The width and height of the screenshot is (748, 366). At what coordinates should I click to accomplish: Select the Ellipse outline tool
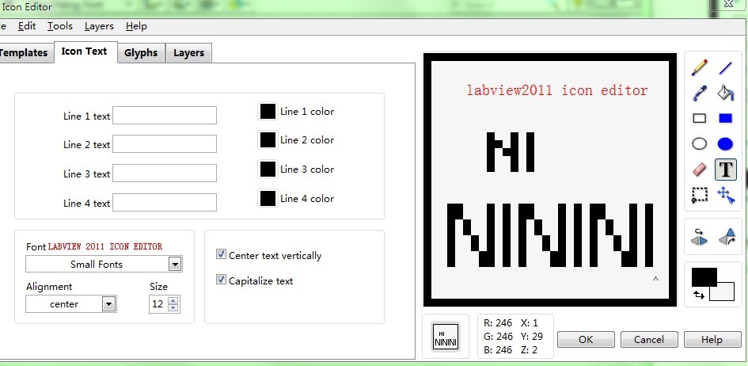coord(700,143)
